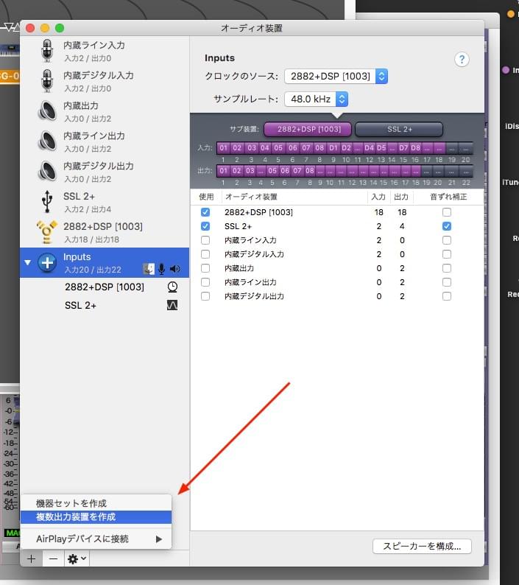This screenshot has width=519, height=585.
Task: Click the microphone default-input icon on Inputs row
Action: click(161, 269)
